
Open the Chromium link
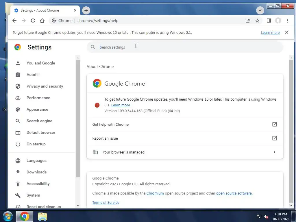tap(155, 193)
